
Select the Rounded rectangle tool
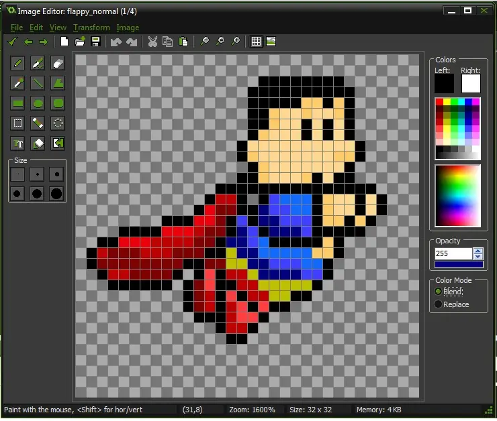click(58, 103)
